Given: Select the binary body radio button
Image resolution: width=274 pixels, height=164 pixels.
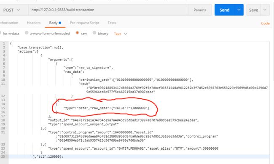Looking at the screenshot, I should point(94,33).
